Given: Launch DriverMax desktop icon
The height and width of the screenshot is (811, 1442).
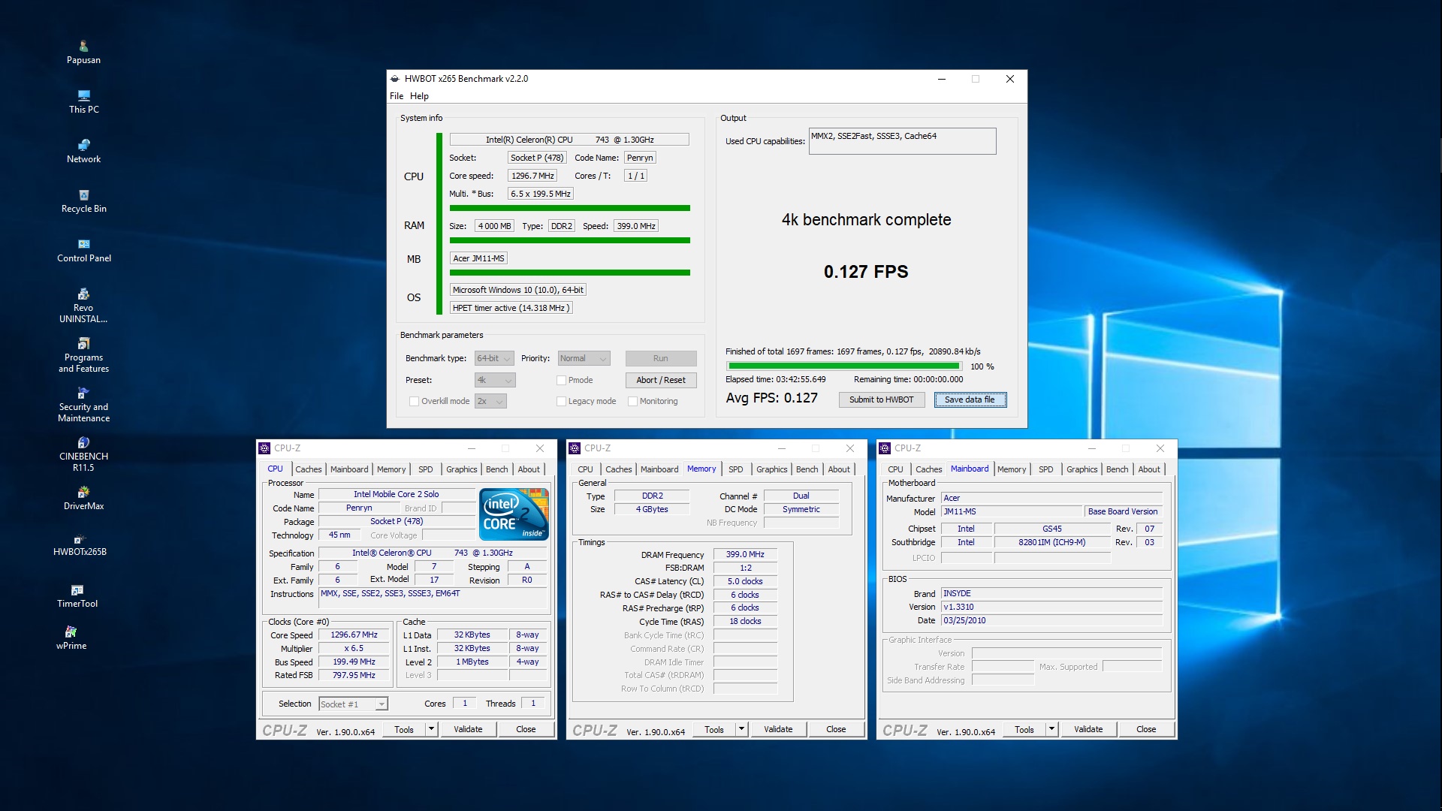Looking at the screenshot, I should [83, 498].
